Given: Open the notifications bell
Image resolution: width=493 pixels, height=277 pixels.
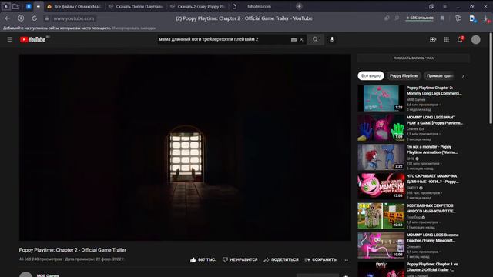Looking at the screenshot, I should pos(460,39).
